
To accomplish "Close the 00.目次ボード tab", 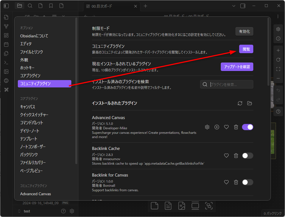I will pyautogui.click(x=135, y=6).
